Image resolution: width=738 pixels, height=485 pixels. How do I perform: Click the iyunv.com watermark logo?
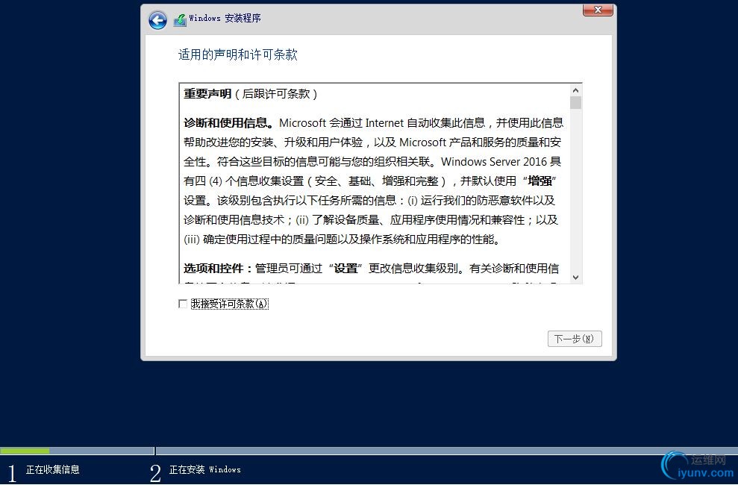pyautogui.click(x=698, y=467)
